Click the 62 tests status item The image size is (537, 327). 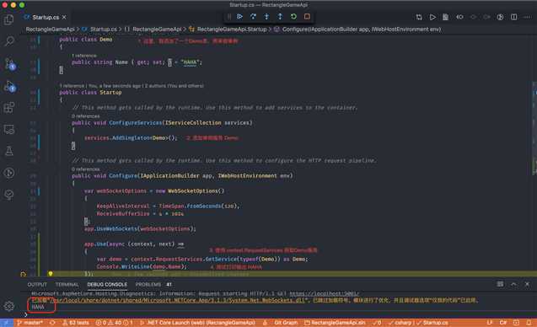coord(76,323)
